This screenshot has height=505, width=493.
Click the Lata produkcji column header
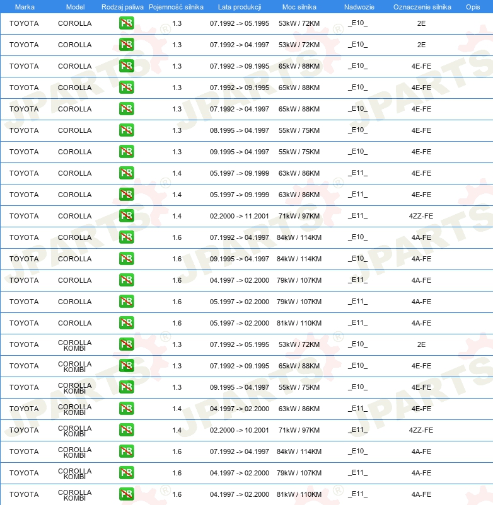point(240,7)
